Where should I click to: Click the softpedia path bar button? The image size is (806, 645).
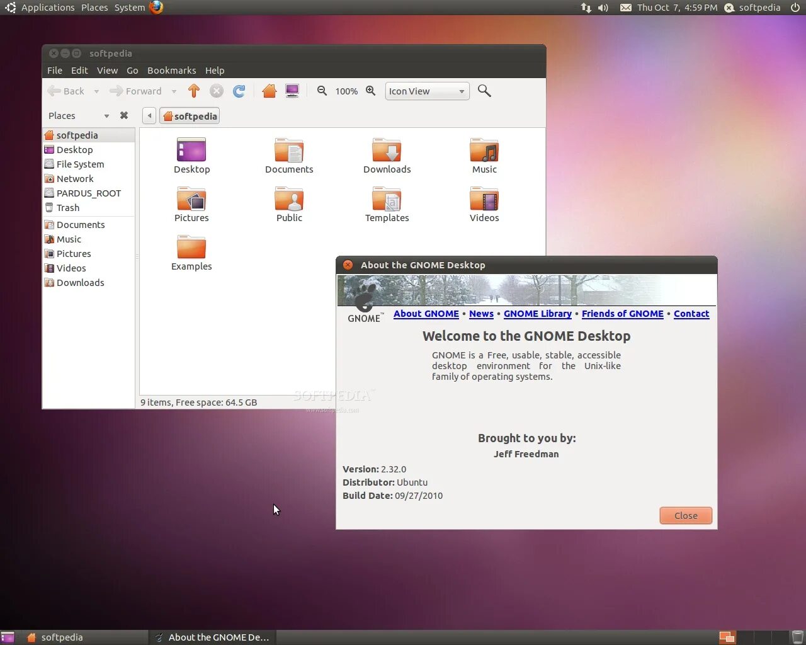(190, 116)
